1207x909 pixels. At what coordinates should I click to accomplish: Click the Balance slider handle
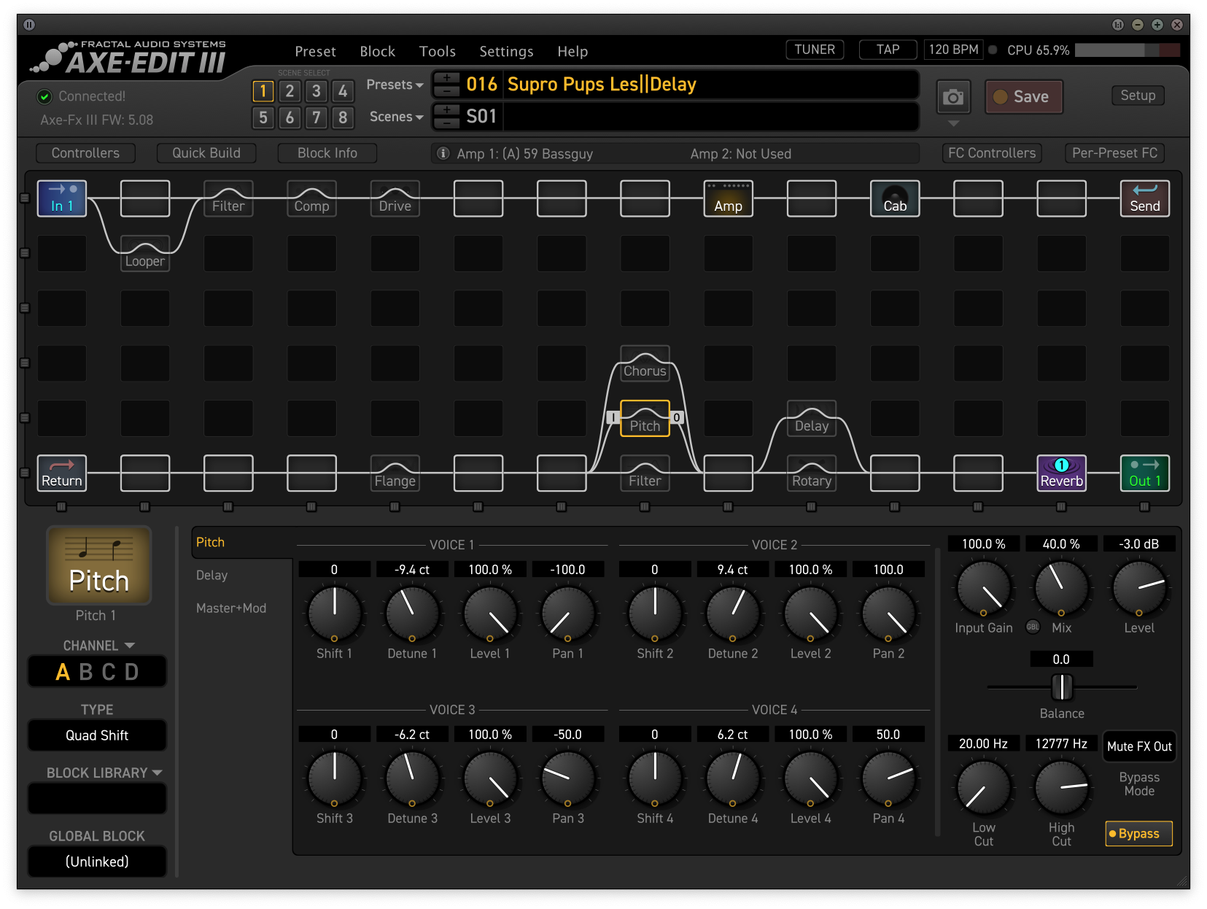(x=1061, y=687)
